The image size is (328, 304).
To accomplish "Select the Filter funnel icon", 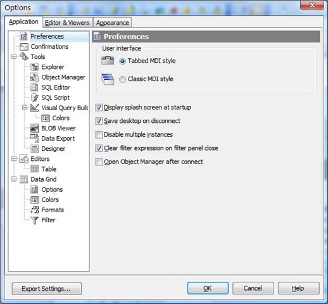I will pyautogui.click(x=35, y=220).
